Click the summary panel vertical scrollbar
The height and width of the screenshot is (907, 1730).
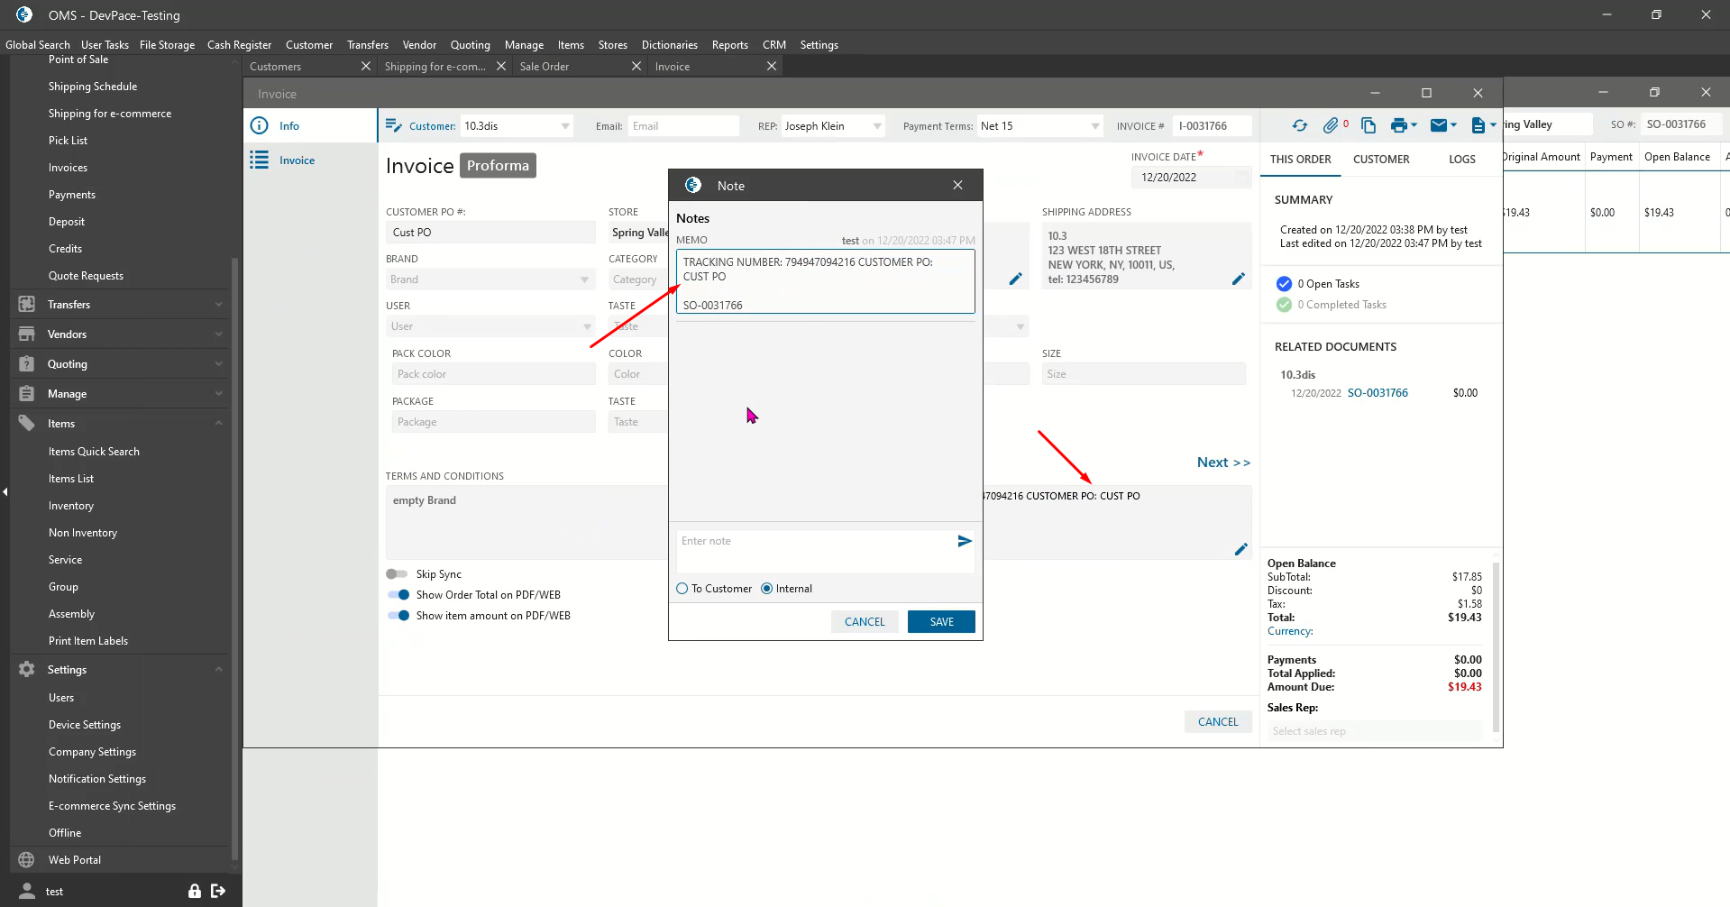click(1496, 646)
